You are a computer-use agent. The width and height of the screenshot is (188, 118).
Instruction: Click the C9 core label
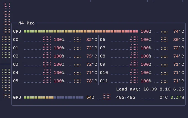coord(103,64)
